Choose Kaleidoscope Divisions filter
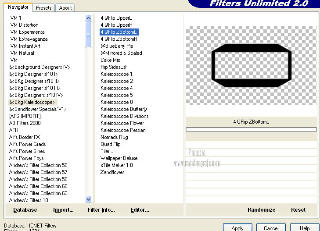This screenshot has height=231, width=320. click(x=125, y=116)
